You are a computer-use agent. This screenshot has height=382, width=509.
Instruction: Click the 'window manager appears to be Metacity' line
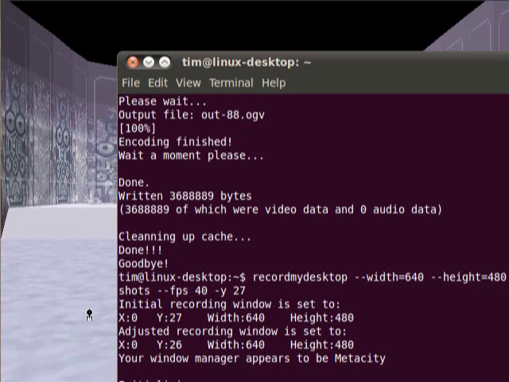click(252, 359)
